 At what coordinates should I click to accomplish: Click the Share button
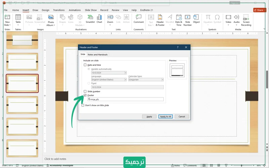259,10
